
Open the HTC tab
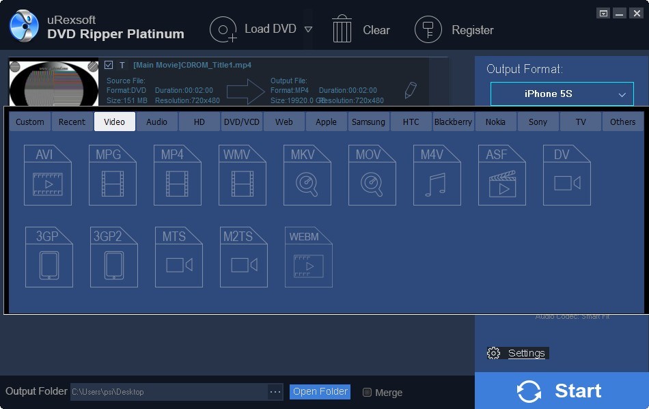411,122
